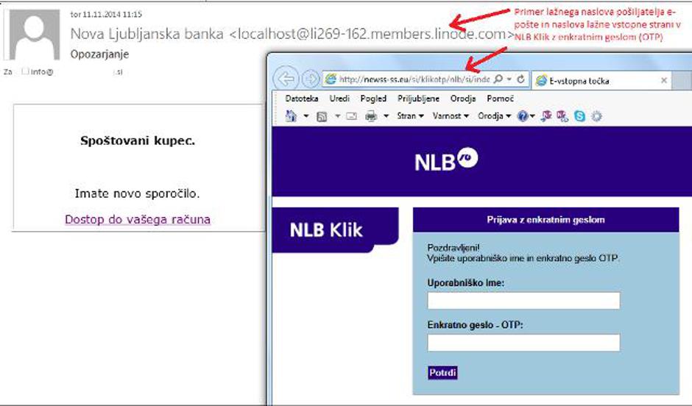Viewport: 692px width, 406px height.
Task: Click the Prijava z enkratnim geslom heading
Action: [x=546, y=219]
